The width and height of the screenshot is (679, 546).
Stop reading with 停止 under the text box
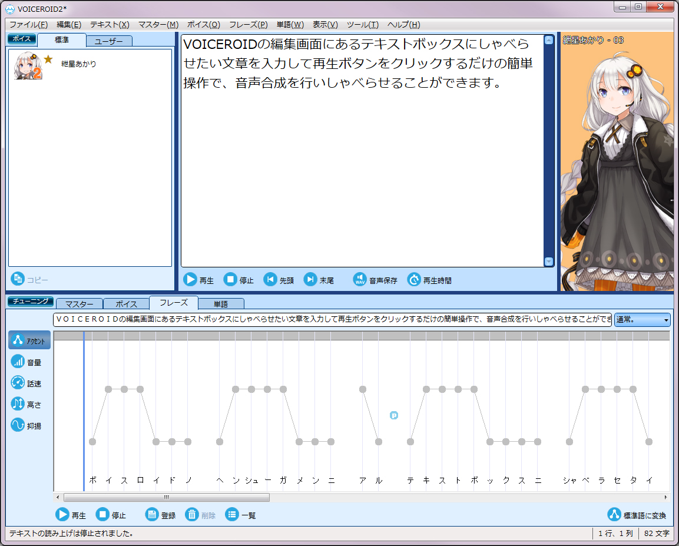click(x=239, y=280)
